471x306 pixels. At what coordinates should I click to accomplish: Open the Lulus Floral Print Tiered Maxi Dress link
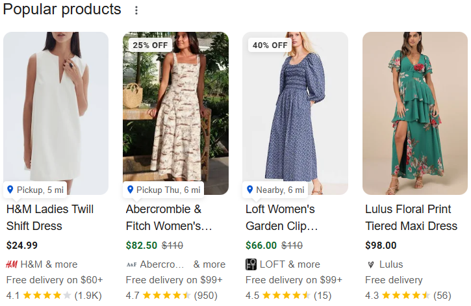(411, 218)
